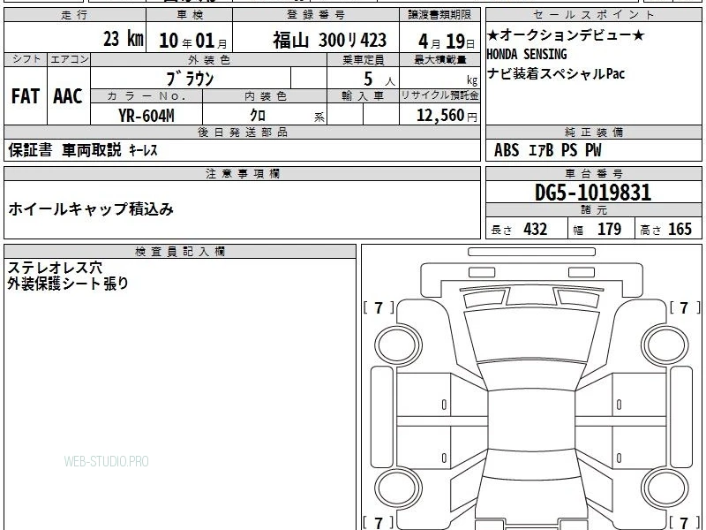Viewport: 706px width, 530px height.
Task: Click the chassis number "DG5-1019831"
Action: pyautogui.click(x=593, y=193)
